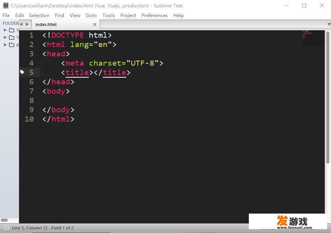This screenshot has width=331, height=233.
Task: Minimize the Sublime Text window
Action: 287,5
